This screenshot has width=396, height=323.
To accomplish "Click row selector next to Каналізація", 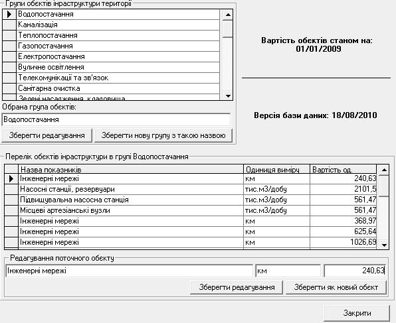I will (9, 25).
